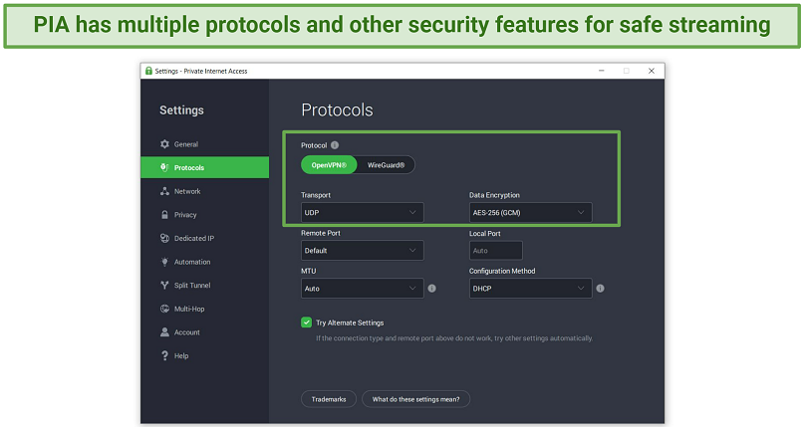
Task: Click the Split Tunnel fork icon
Action: point(164,286)
